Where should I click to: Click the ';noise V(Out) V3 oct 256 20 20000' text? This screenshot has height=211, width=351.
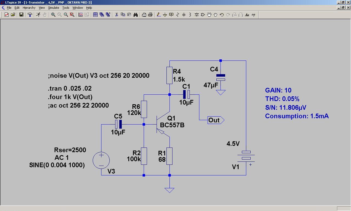98,76
